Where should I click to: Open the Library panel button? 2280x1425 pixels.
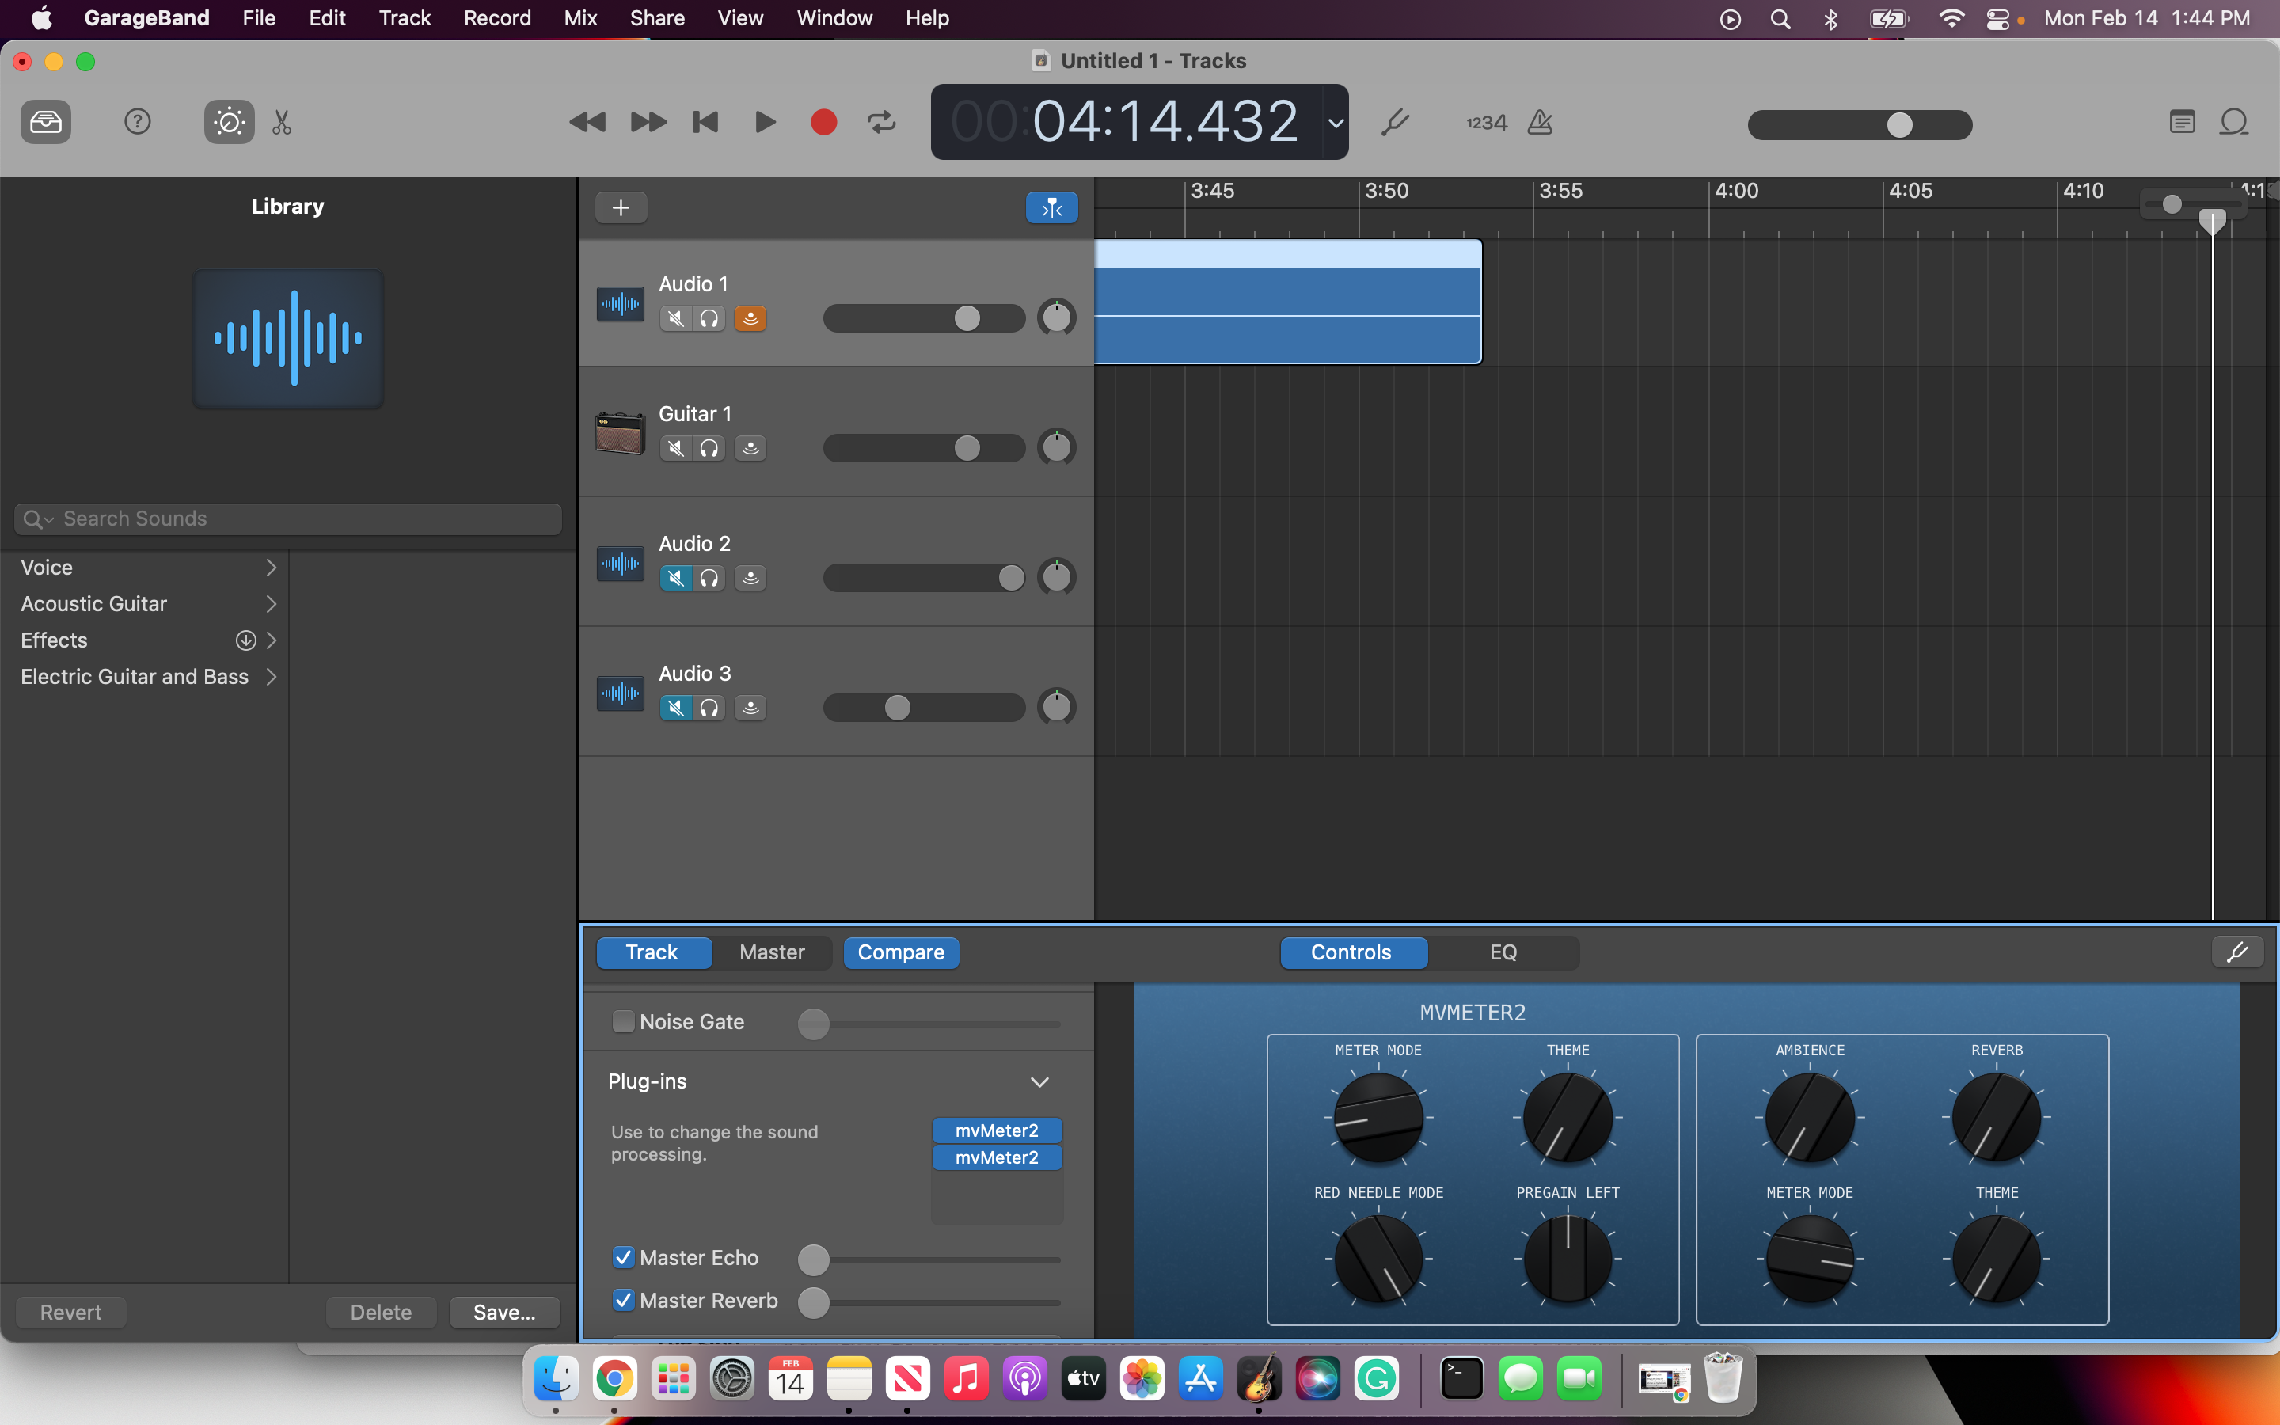(x=45, y=122)
